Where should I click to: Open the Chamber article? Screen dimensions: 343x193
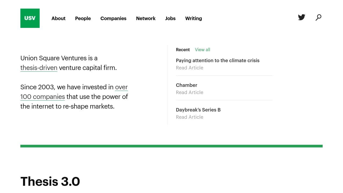189,92
